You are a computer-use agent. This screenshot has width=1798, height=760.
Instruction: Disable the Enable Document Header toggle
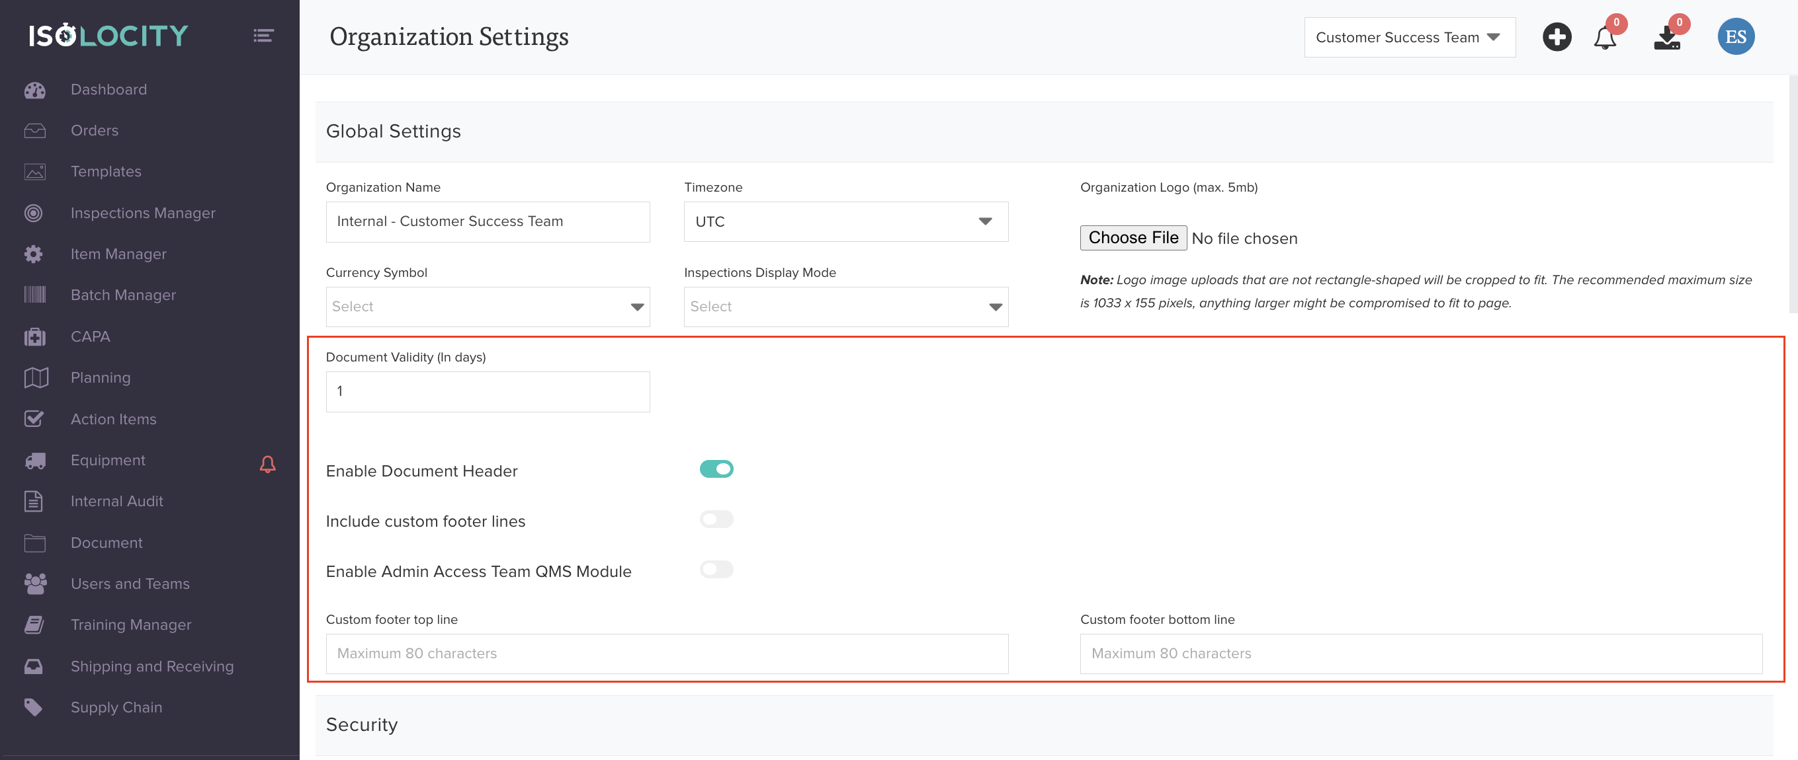point(716,469)
